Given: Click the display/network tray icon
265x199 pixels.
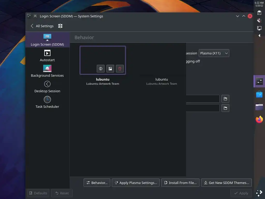Looking at the screenshot, I should pos(259,28).
